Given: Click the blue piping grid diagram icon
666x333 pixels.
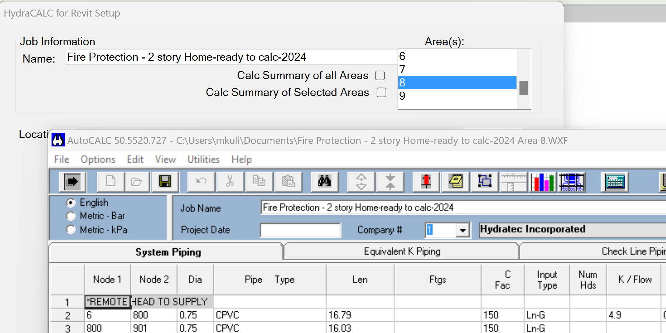Looking at the screenshot, I should point(571,181).
